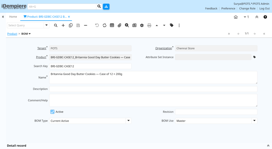Open the report newspaper icon
The image size is (272, 149).
tap(134, 25)
